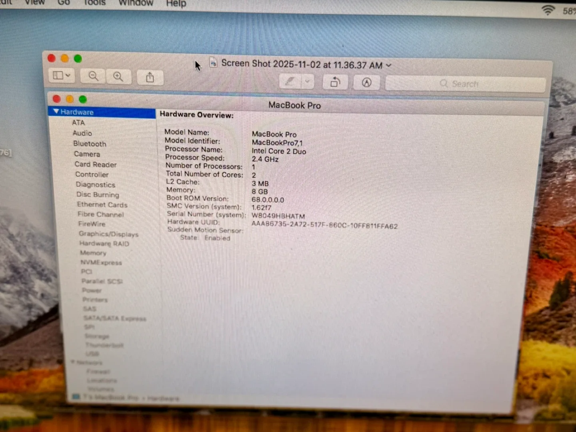Open the filename chevron next to Screen Shot

388,65
